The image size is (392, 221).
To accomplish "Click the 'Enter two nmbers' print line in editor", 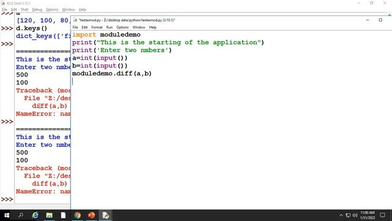I will click(x=122, y=50).
